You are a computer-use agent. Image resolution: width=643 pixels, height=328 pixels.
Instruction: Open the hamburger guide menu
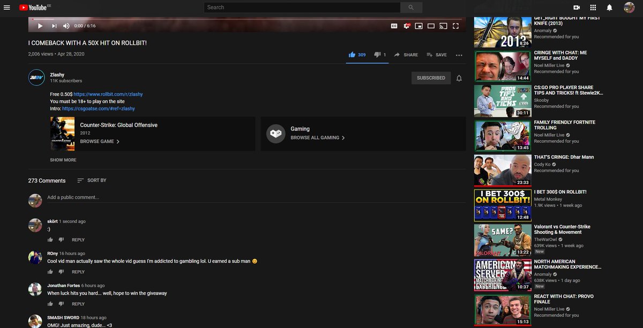pyautogui.click(x=7, y=7)
